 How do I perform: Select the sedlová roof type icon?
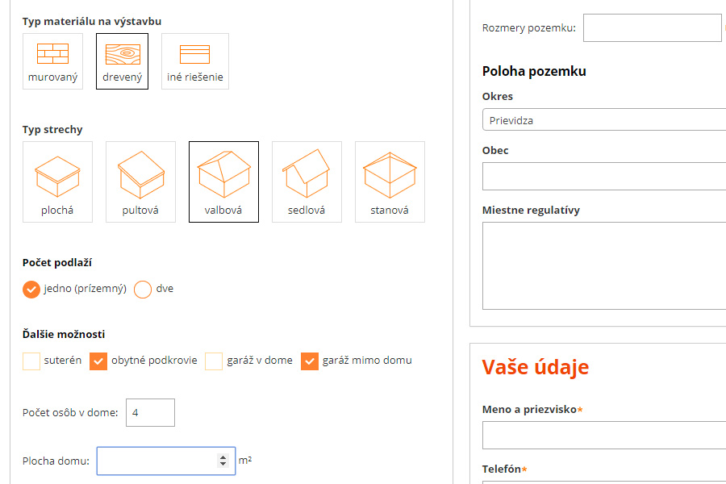[x=307, y=181]
